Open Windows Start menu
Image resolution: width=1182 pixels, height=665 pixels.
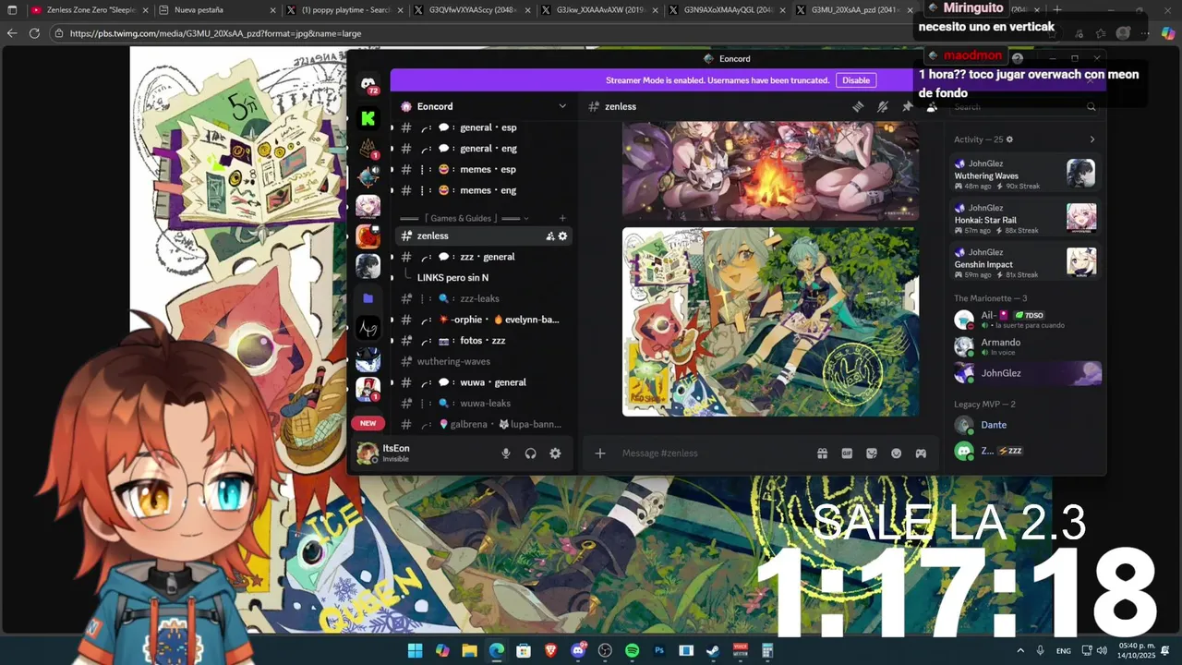click(415, 650)
